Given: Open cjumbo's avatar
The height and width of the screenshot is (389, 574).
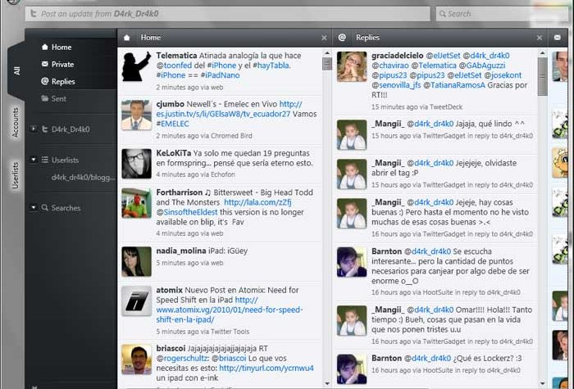Looking at the screenshot, I should pos(137,115).
